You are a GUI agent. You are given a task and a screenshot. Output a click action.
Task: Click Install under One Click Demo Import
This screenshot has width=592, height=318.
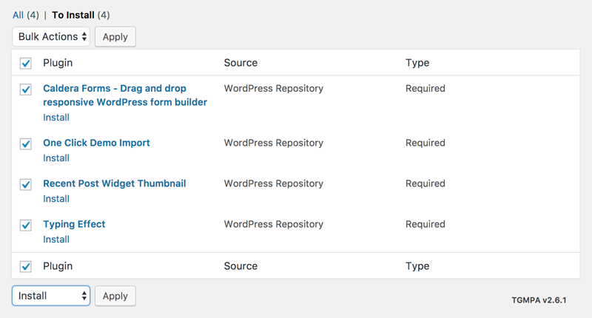click(56, 158)
